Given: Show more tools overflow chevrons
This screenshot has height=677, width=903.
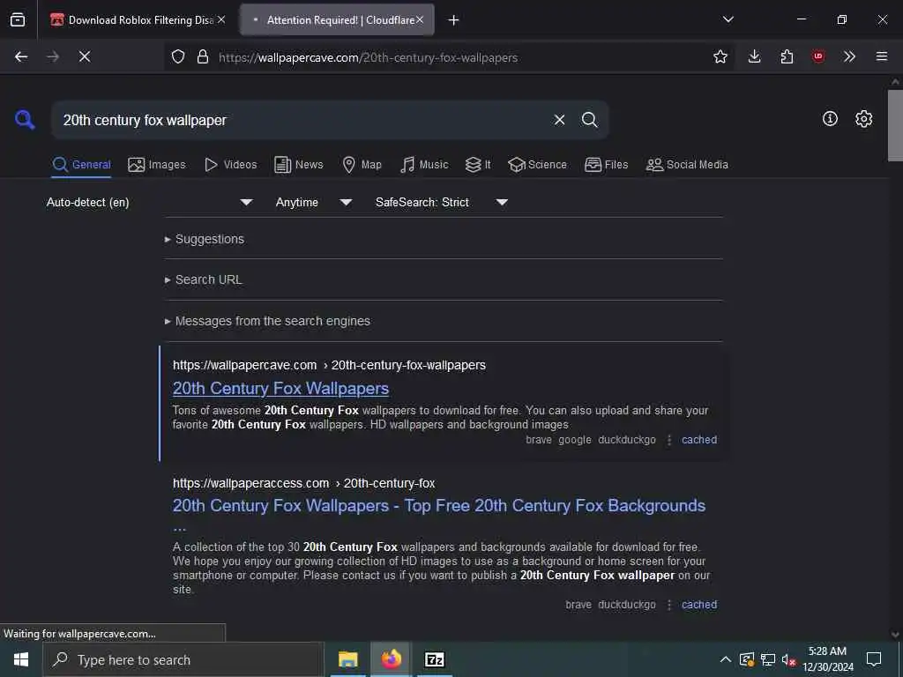Looking at the screenshot, I should pos(849,56).
